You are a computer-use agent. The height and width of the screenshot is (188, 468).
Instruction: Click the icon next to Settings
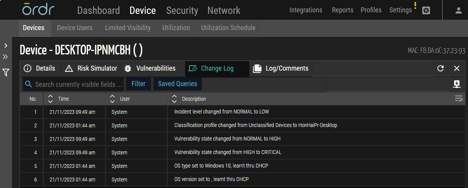pyautogui.click(x=426, y=11)
